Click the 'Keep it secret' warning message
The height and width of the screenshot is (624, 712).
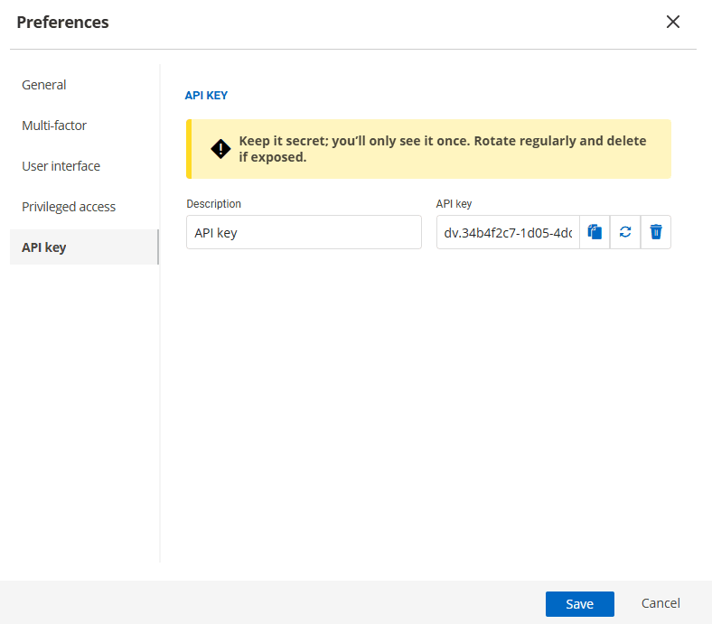point(443,149)
